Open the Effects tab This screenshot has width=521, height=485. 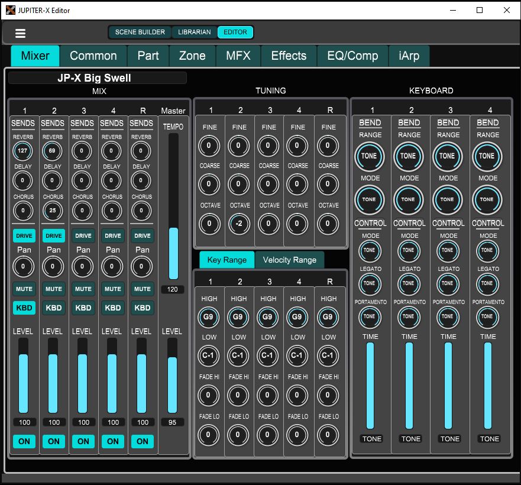(x=289, y=56)
